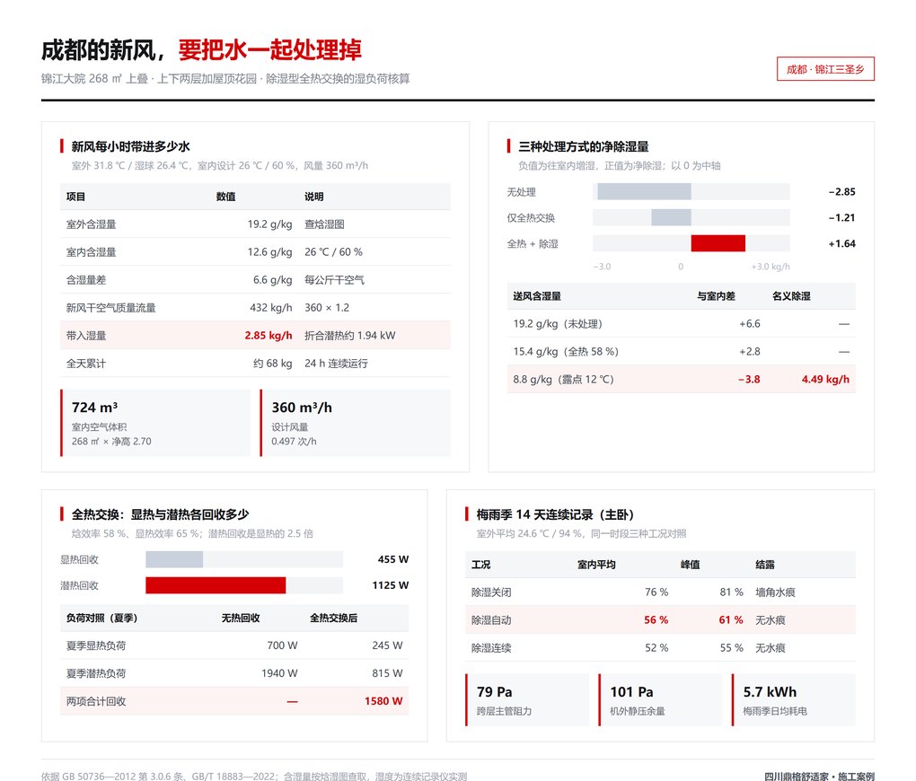Click the 除湿连续 peak value 55 %
The width and height of the screenshot is (916, 781).
[x=731, y=648]
